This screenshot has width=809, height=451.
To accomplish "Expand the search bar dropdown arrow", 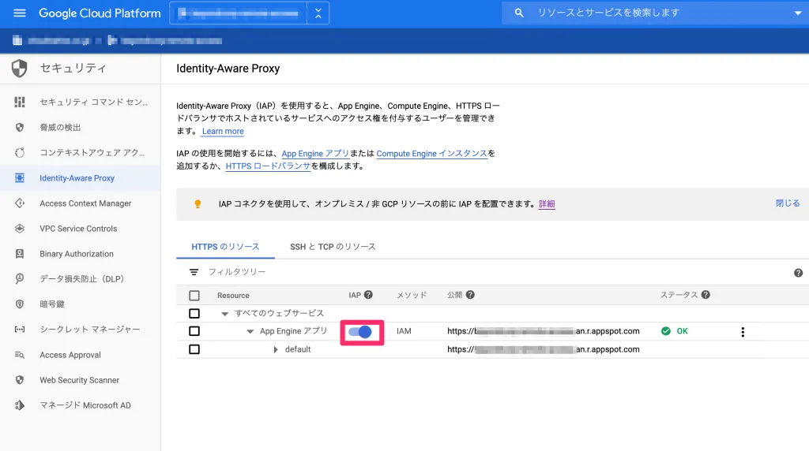I will point(798,13).
